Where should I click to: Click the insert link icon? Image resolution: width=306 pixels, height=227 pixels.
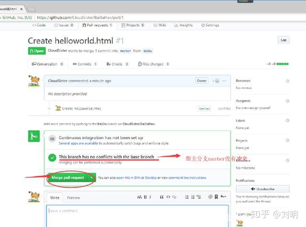[x=174, y=197]
